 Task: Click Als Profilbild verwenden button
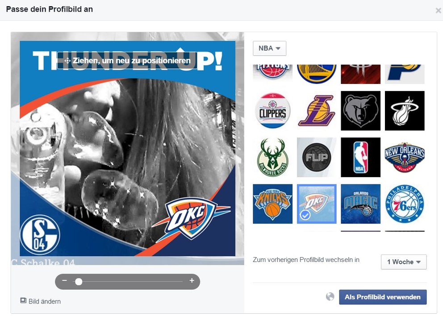pyautogui.click(x=383, y=297)
